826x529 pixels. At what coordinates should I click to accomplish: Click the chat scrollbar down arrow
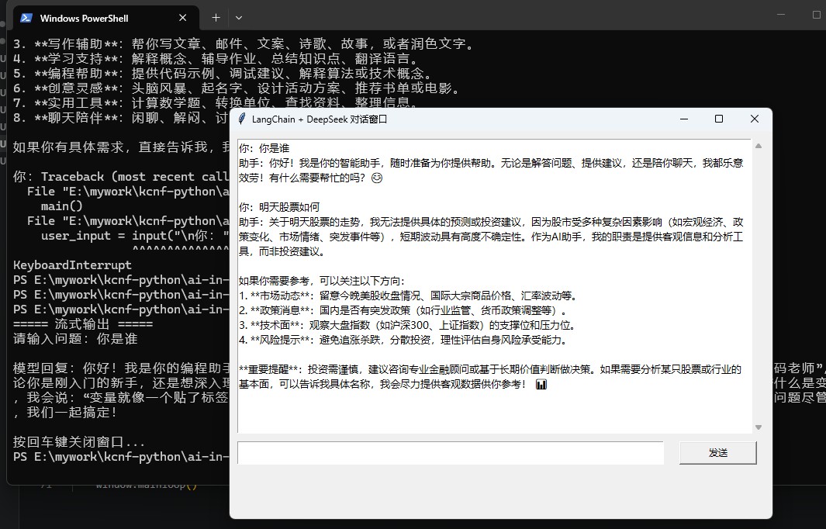coord(759,427)
